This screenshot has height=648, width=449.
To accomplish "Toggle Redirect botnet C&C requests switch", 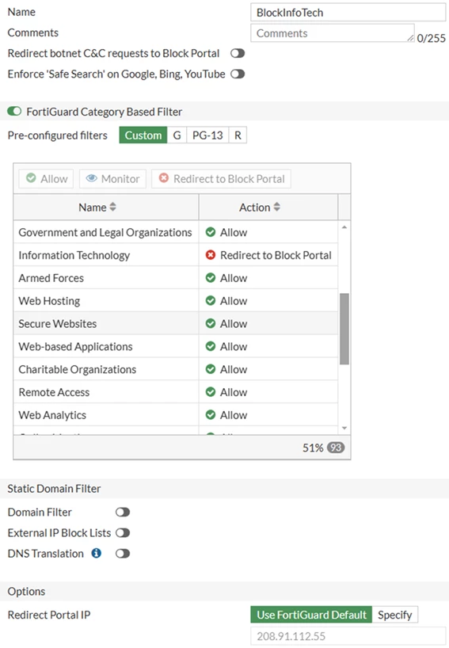I will (238, 53).
